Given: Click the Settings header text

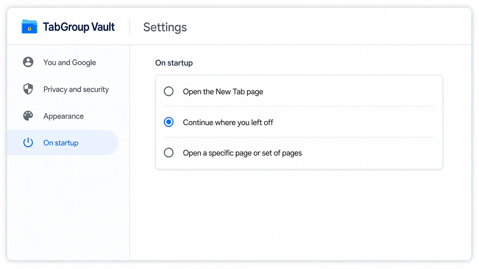Looking at the screenshot, I should [x=165, y=27].
